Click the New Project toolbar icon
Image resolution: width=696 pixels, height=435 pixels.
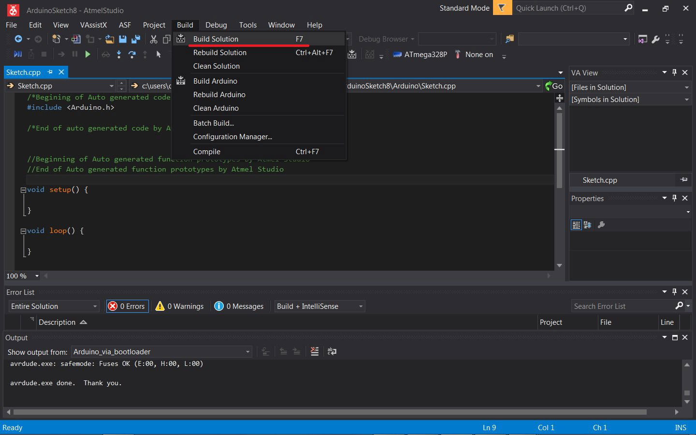56,39
